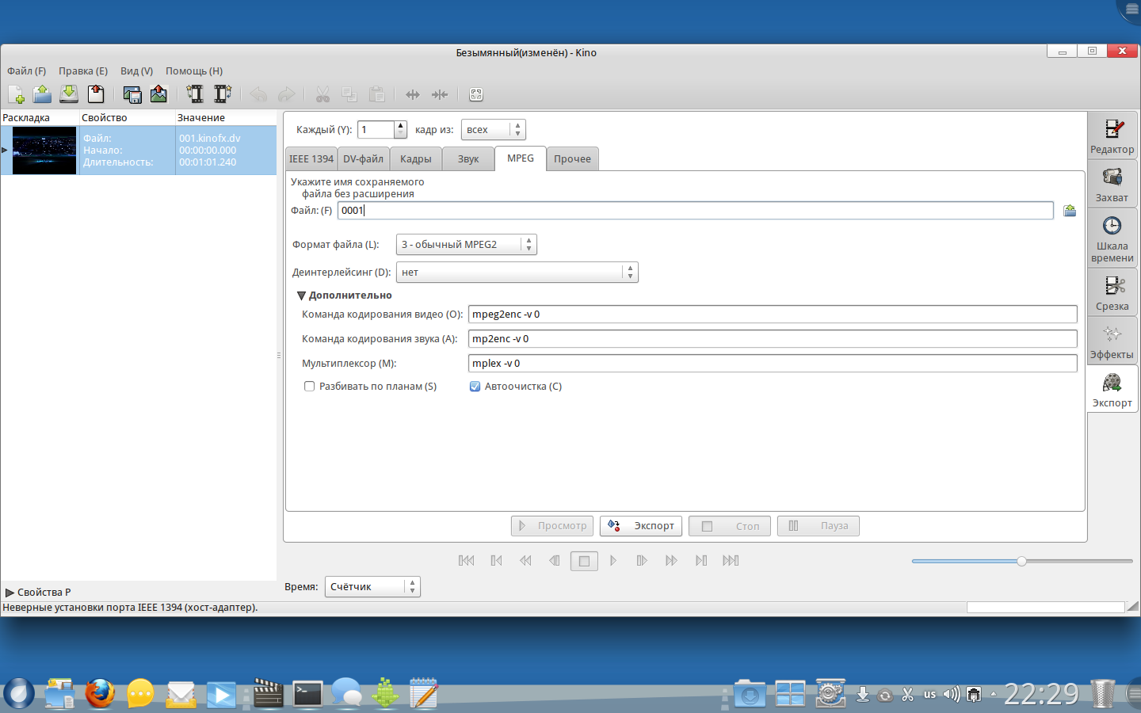1141x713 pixels.
Task: Open the Editor mode in sidebar
Action: tap(1112, 135)
